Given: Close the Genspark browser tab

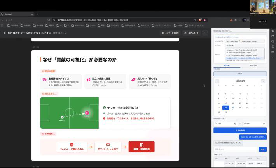Looking at the screenshot, I should click(x=32, y=14).
